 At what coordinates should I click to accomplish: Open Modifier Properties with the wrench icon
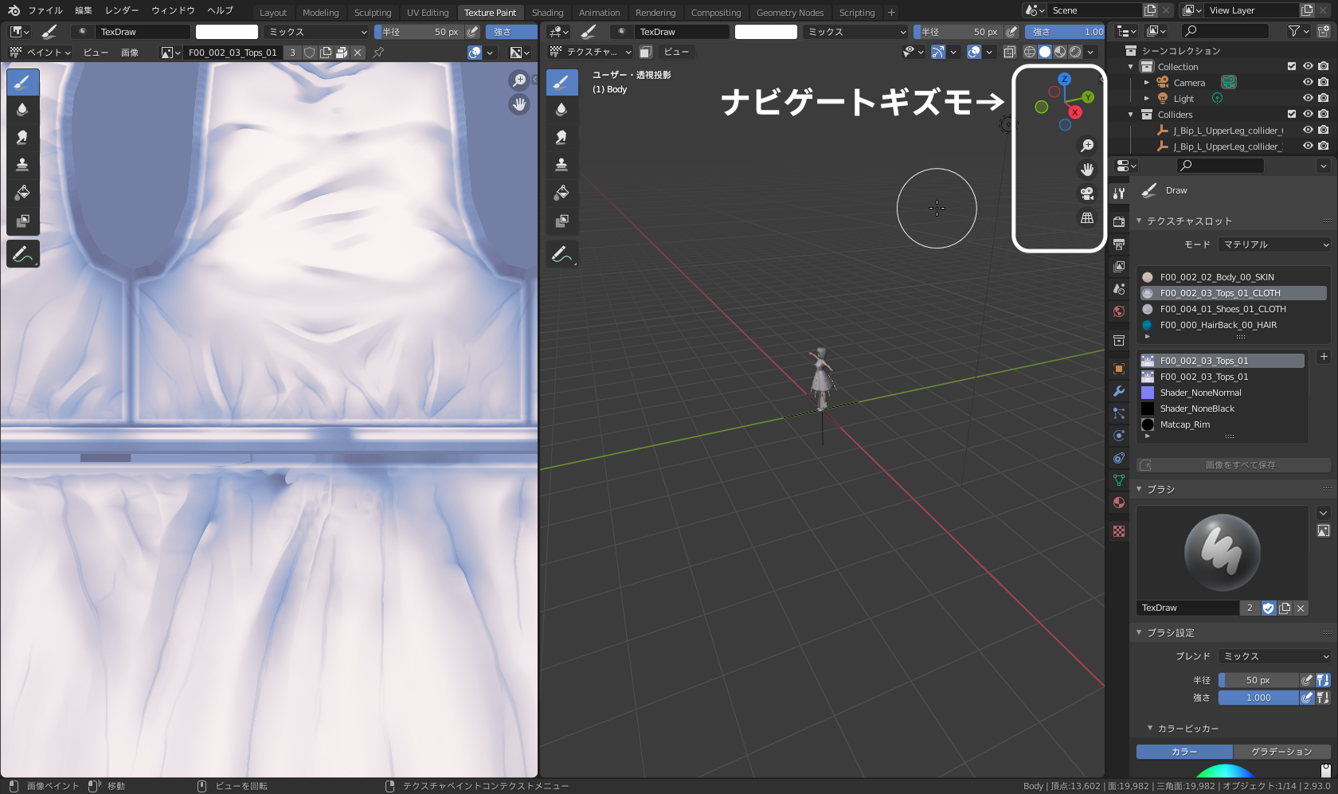click(1118, 391)
